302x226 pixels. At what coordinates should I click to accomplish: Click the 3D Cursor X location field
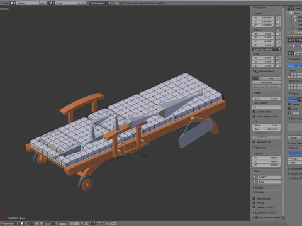pos(266,158)
